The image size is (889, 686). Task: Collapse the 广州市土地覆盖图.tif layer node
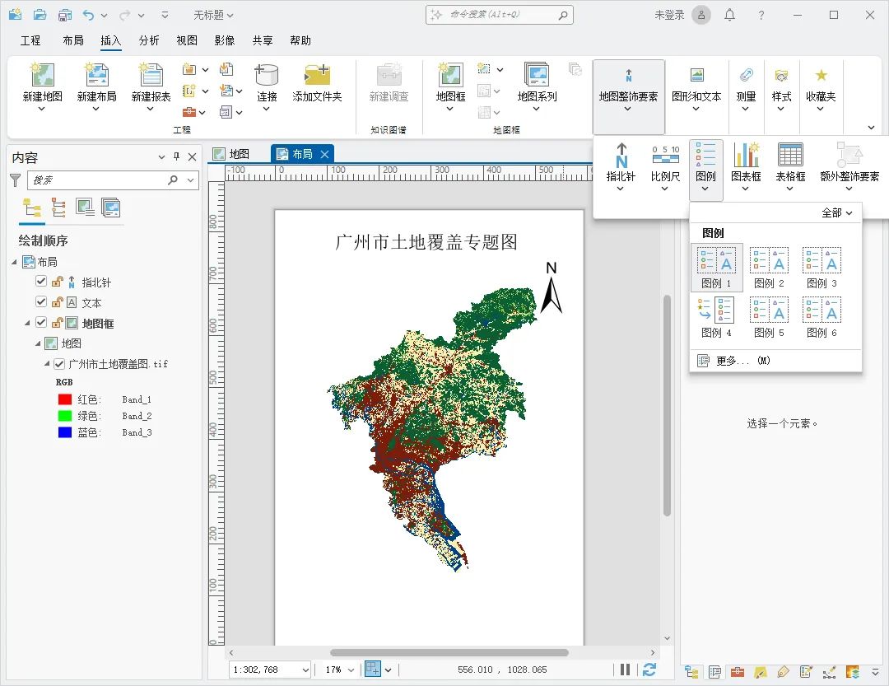pos(47,364)
